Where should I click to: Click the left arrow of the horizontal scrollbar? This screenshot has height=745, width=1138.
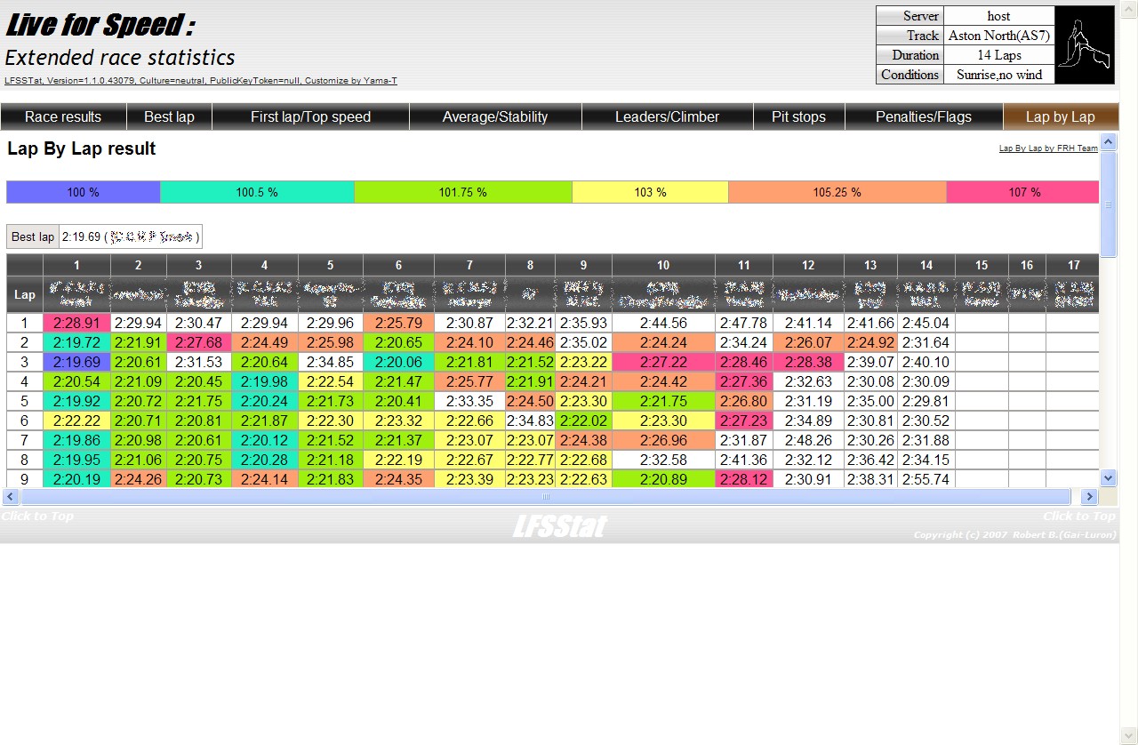coord(12,497)
